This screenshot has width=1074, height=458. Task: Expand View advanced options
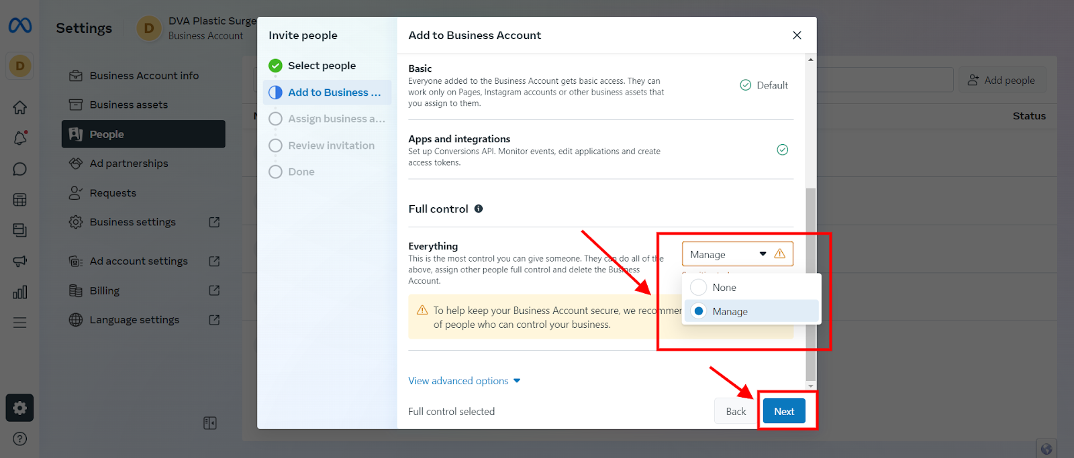(465, 381)
